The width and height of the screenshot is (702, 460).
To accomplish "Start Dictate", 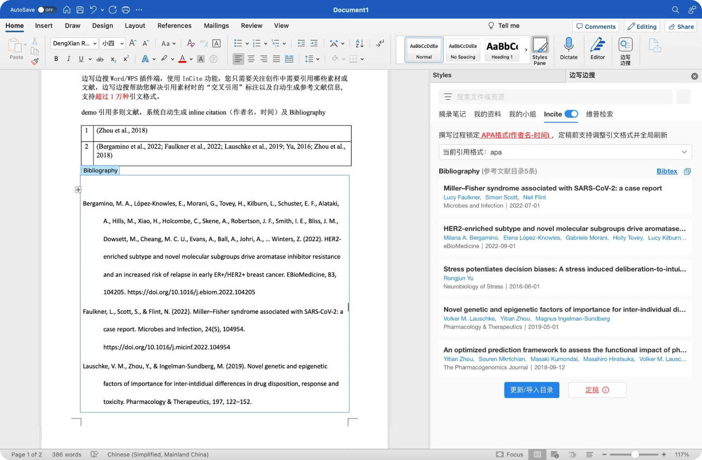I will tap(569, 49).
